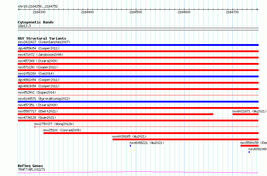Select the chr16:2164256..2164752 region label
Screen dimensions: 267x176
pyautogui.click(x=38, y=6)
